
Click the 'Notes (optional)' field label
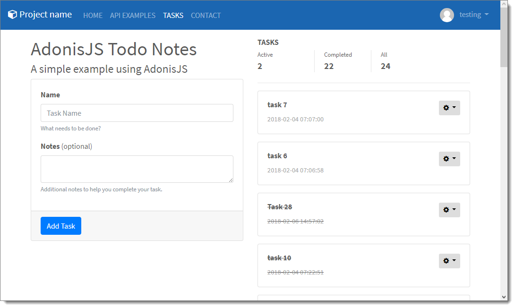point(66,146)
